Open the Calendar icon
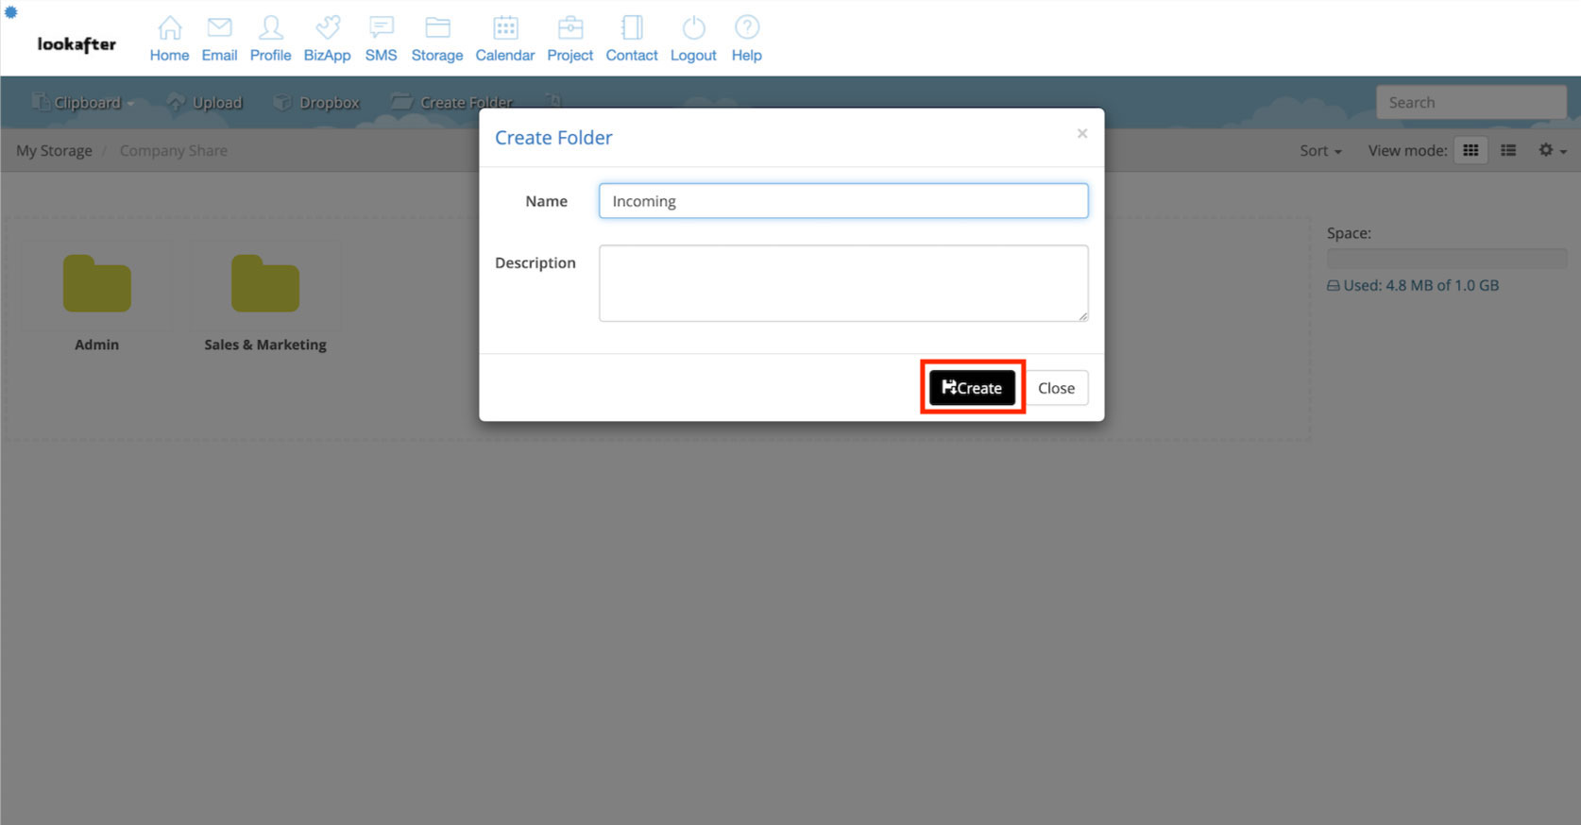The image size is (1581, 825). [505, 28]
